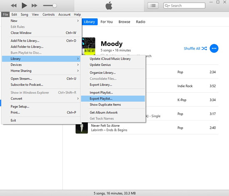229x196 pixels.
Task: Click the Indie Rock genre cell
Action: pyautogui.click(x=185, y=86)
